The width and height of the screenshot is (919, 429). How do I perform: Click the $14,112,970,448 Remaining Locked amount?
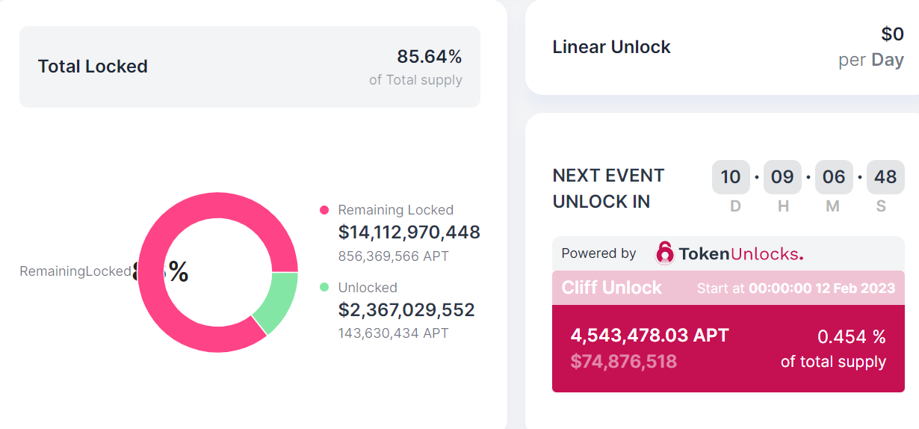[x=409, y=232]
